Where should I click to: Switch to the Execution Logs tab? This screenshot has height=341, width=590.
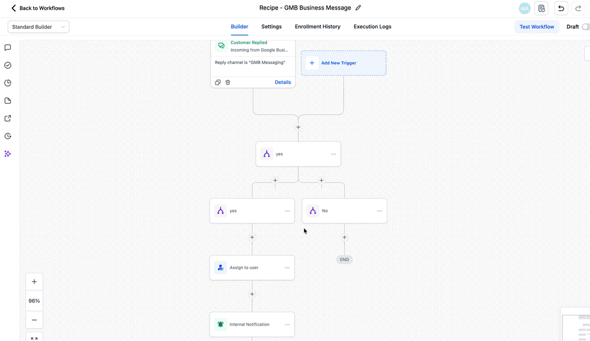click(372, 27)
